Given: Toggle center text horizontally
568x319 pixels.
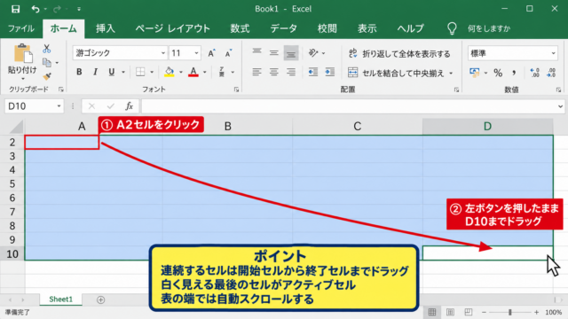Looking at the screenshot, I should pyautogui.click(x=274, y=72).
